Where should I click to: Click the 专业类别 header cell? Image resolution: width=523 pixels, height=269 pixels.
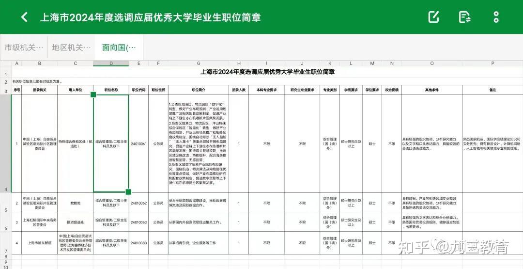[x=330, y=90]
